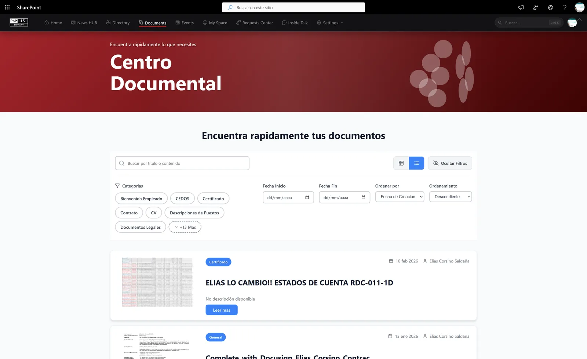
Task: Open the SharePoint app launcher grid
Action: (7, 7)
